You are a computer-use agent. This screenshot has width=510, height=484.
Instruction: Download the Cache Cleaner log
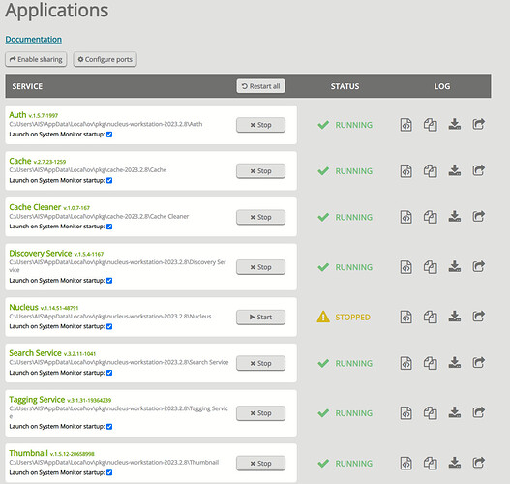[455, 216]
